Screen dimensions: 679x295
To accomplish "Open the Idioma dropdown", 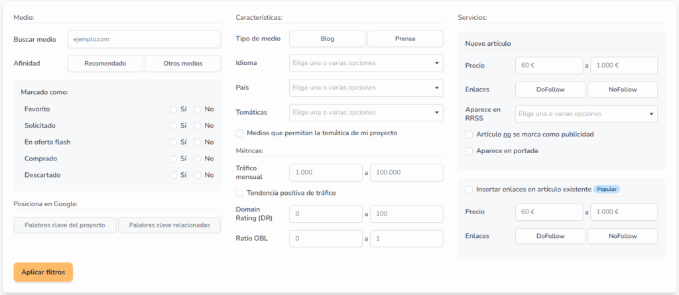I will click(x=366, y=63).
